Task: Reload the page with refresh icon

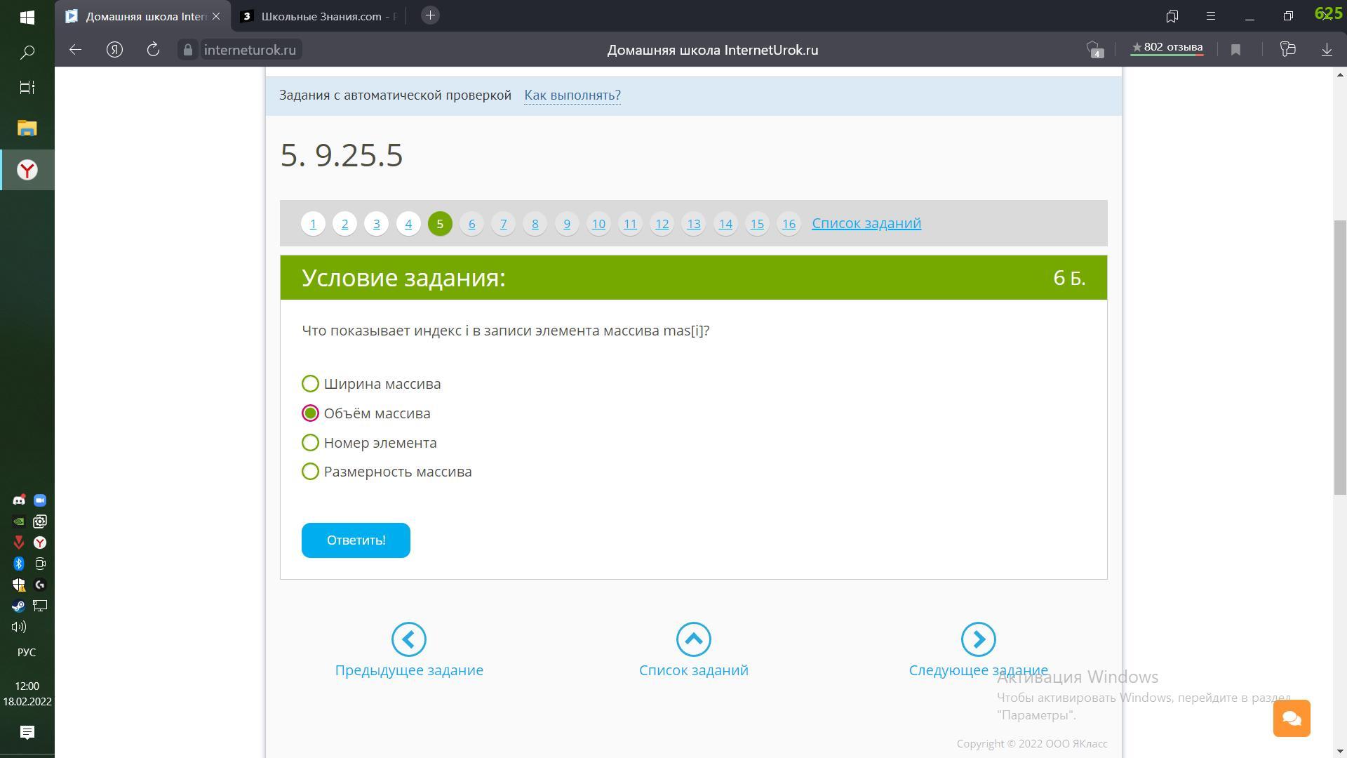Action: tap(153, 50)
